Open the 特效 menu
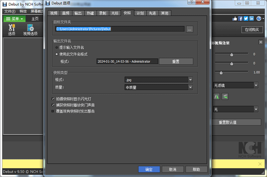Screen dimensions: 267x177 23,11
